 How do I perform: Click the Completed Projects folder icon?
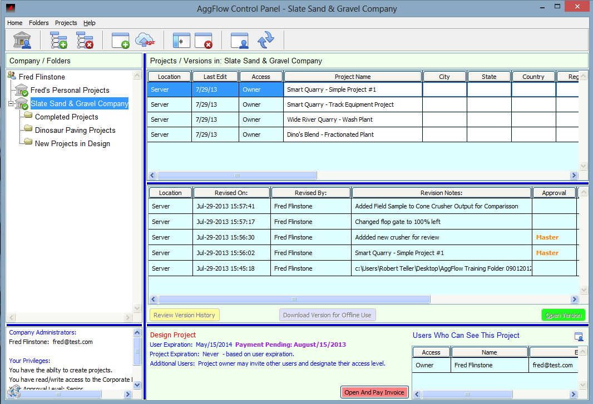(28, 115)
